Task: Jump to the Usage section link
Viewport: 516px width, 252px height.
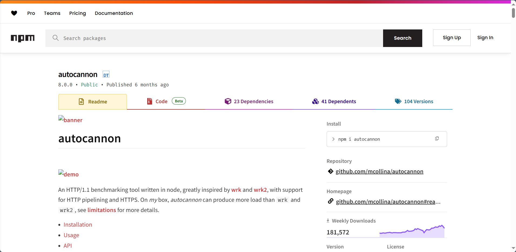Action: coord(71,235)
